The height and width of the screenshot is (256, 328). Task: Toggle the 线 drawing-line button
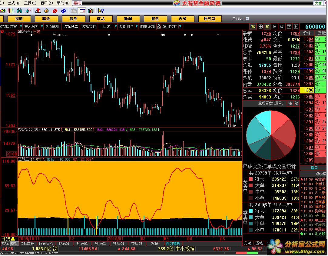(x=275, y=27)
